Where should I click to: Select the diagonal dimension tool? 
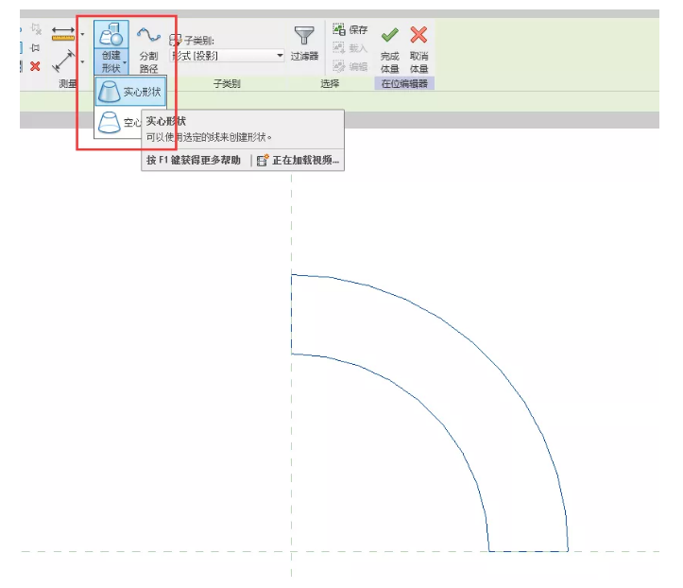[x=63, y=61]
